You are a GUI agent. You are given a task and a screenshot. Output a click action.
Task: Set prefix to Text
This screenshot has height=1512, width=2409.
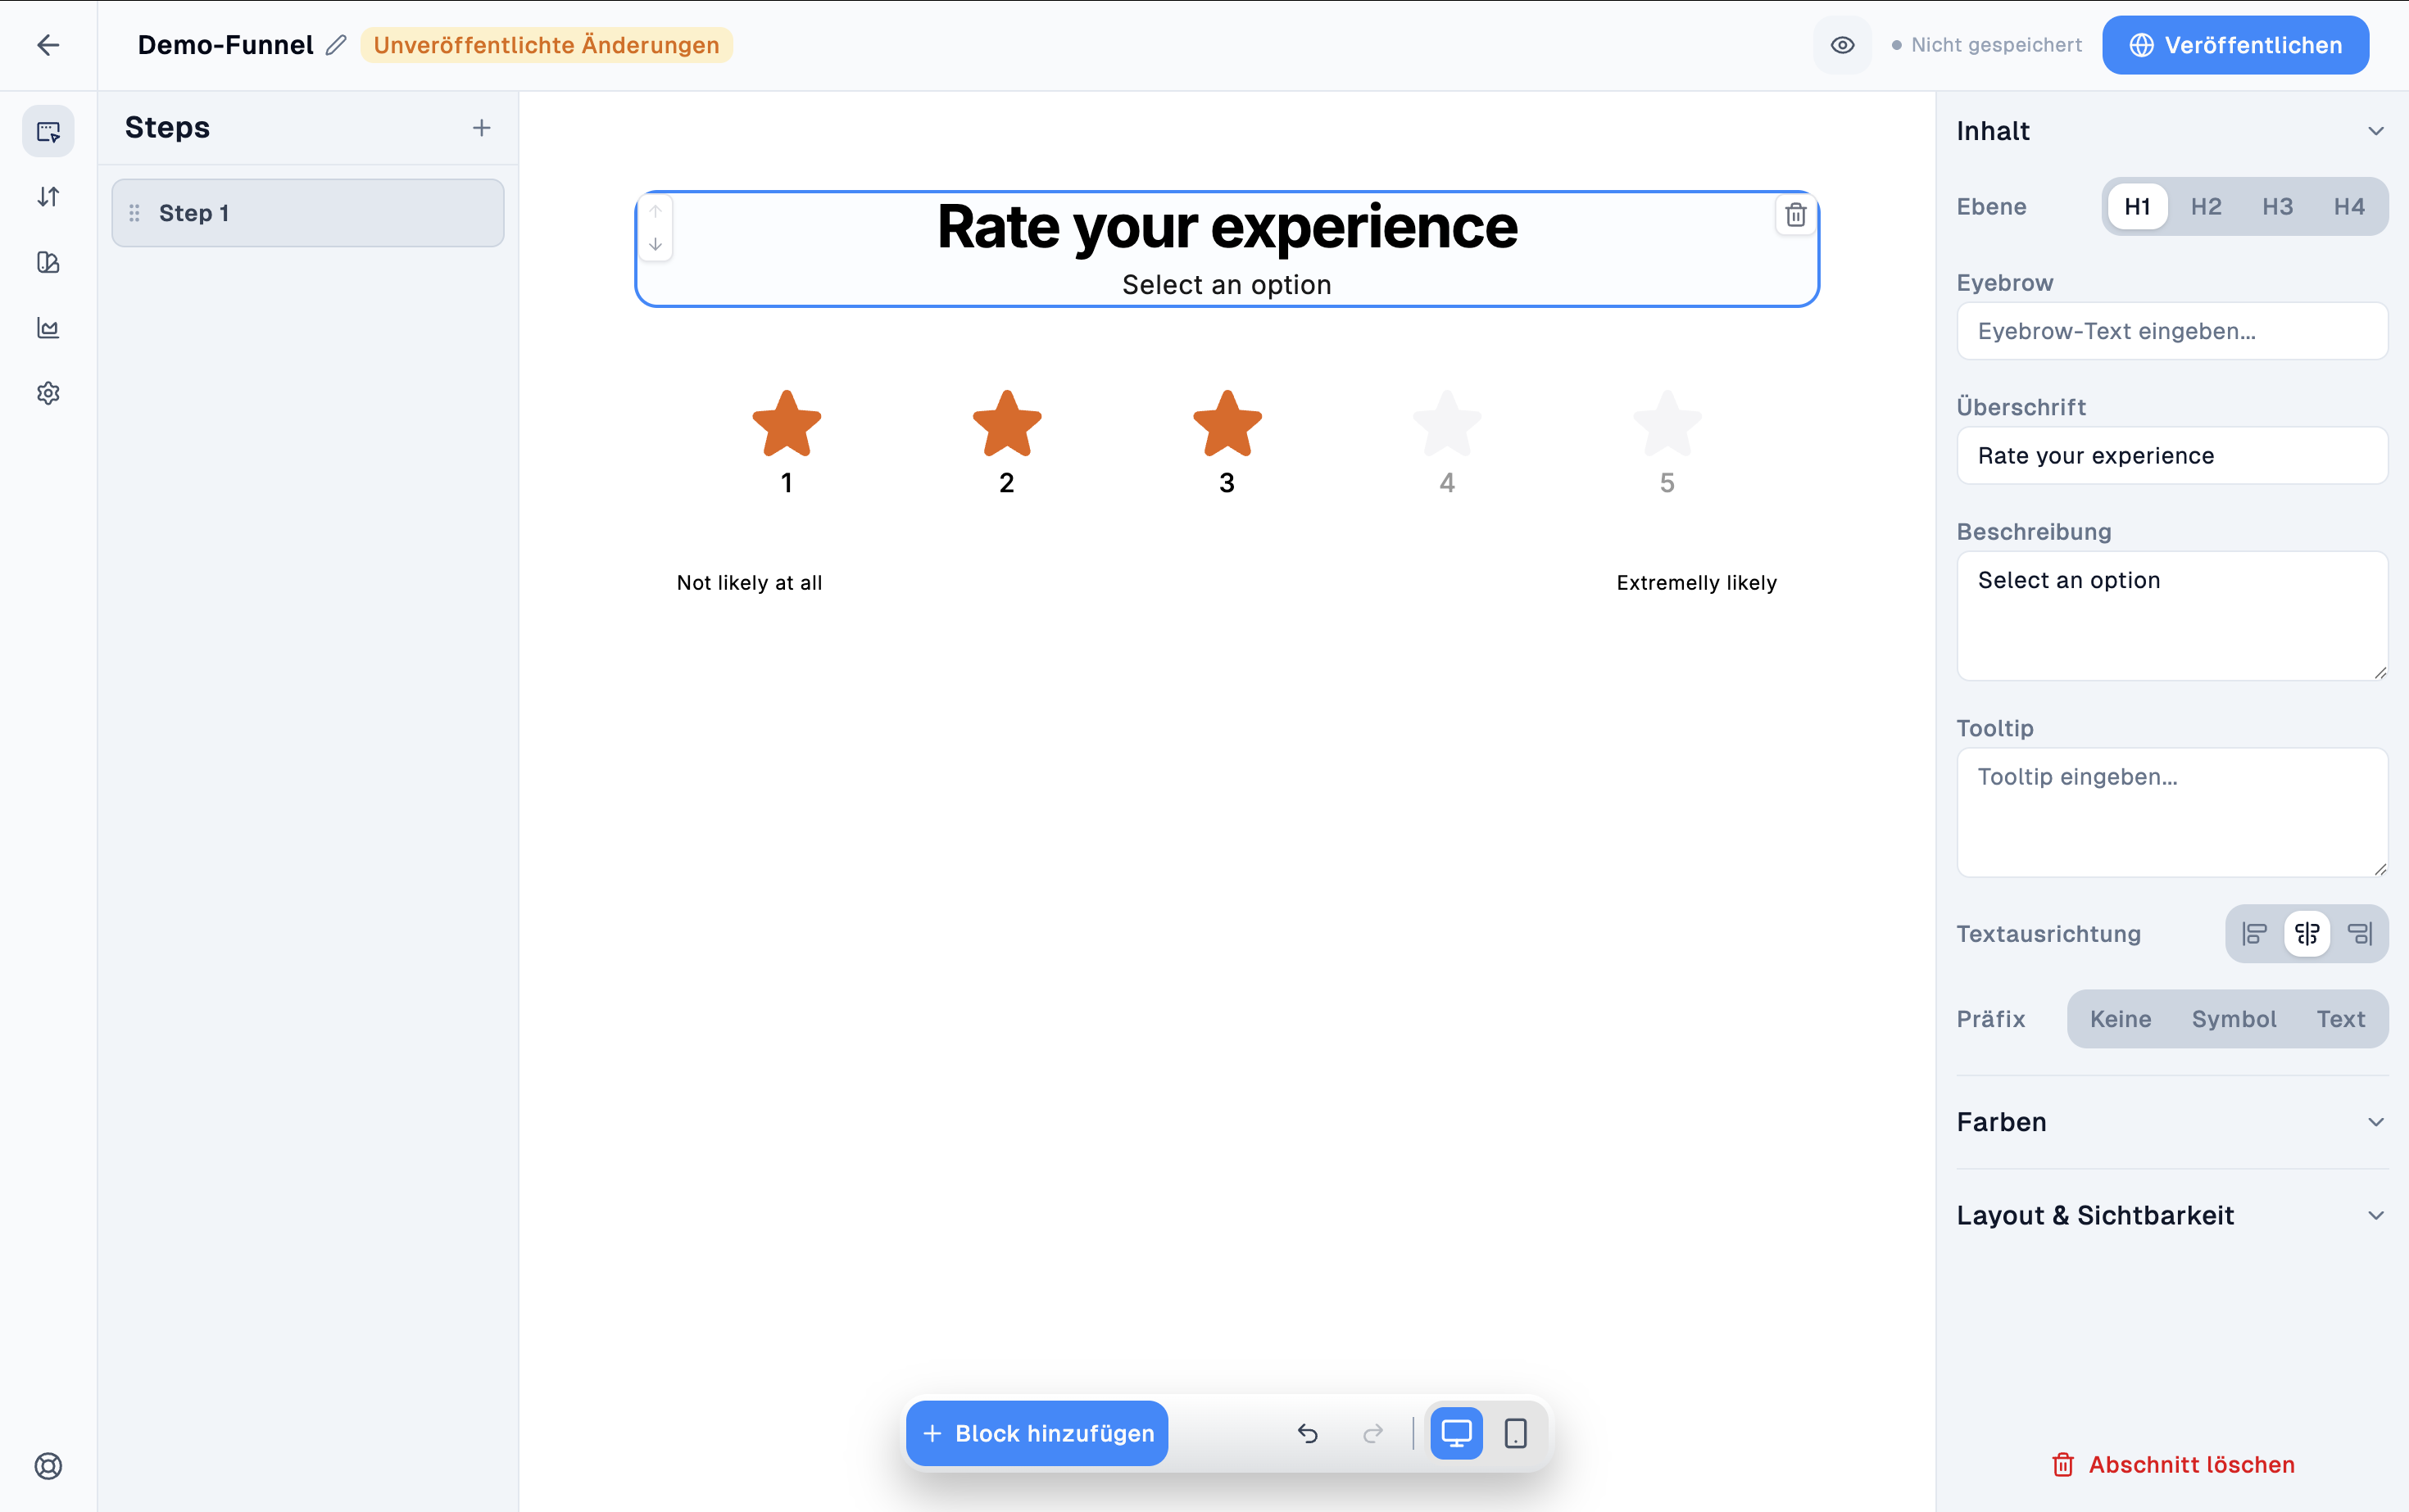click(2341, 1019)
